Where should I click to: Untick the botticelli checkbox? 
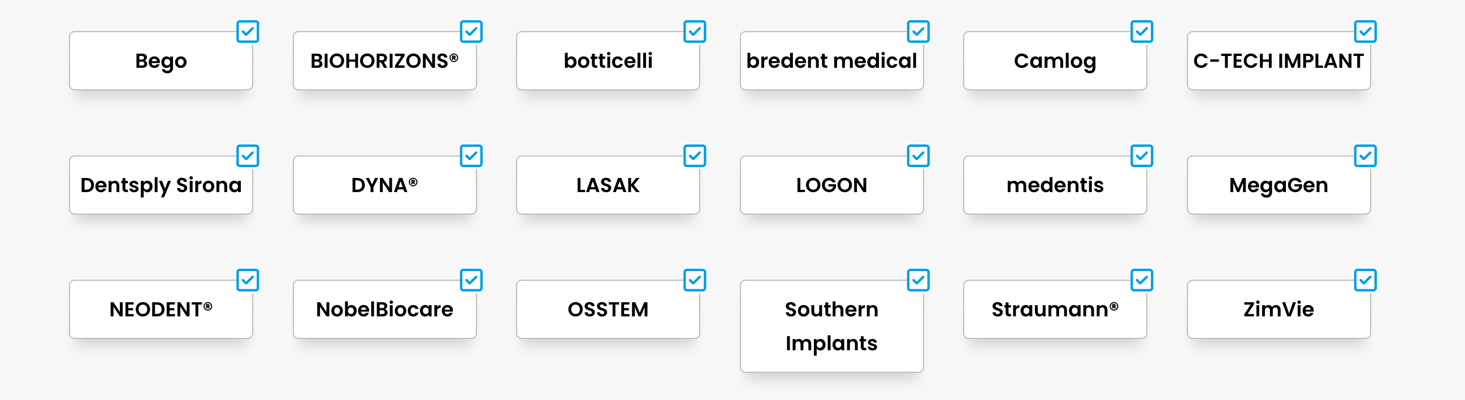695,32
